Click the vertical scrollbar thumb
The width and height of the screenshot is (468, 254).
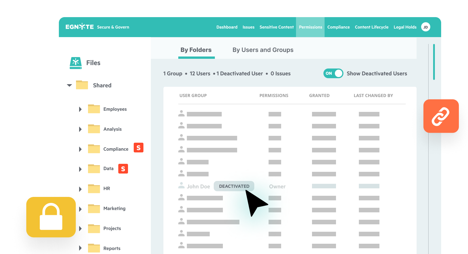point(434,62)
